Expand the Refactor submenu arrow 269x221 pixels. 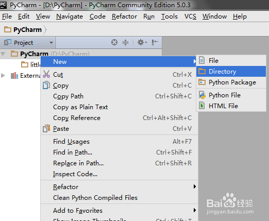(x=194, y=186)
